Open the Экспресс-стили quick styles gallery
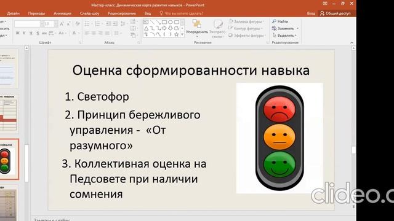Screen dimensions: 394x221 (x=217, y=29)
